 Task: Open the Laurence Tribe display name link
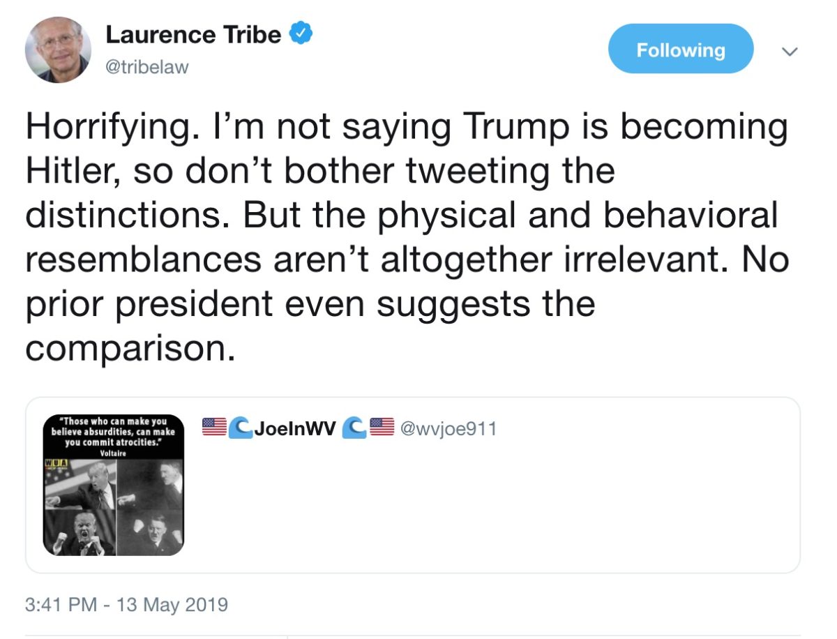coord(193,34)
